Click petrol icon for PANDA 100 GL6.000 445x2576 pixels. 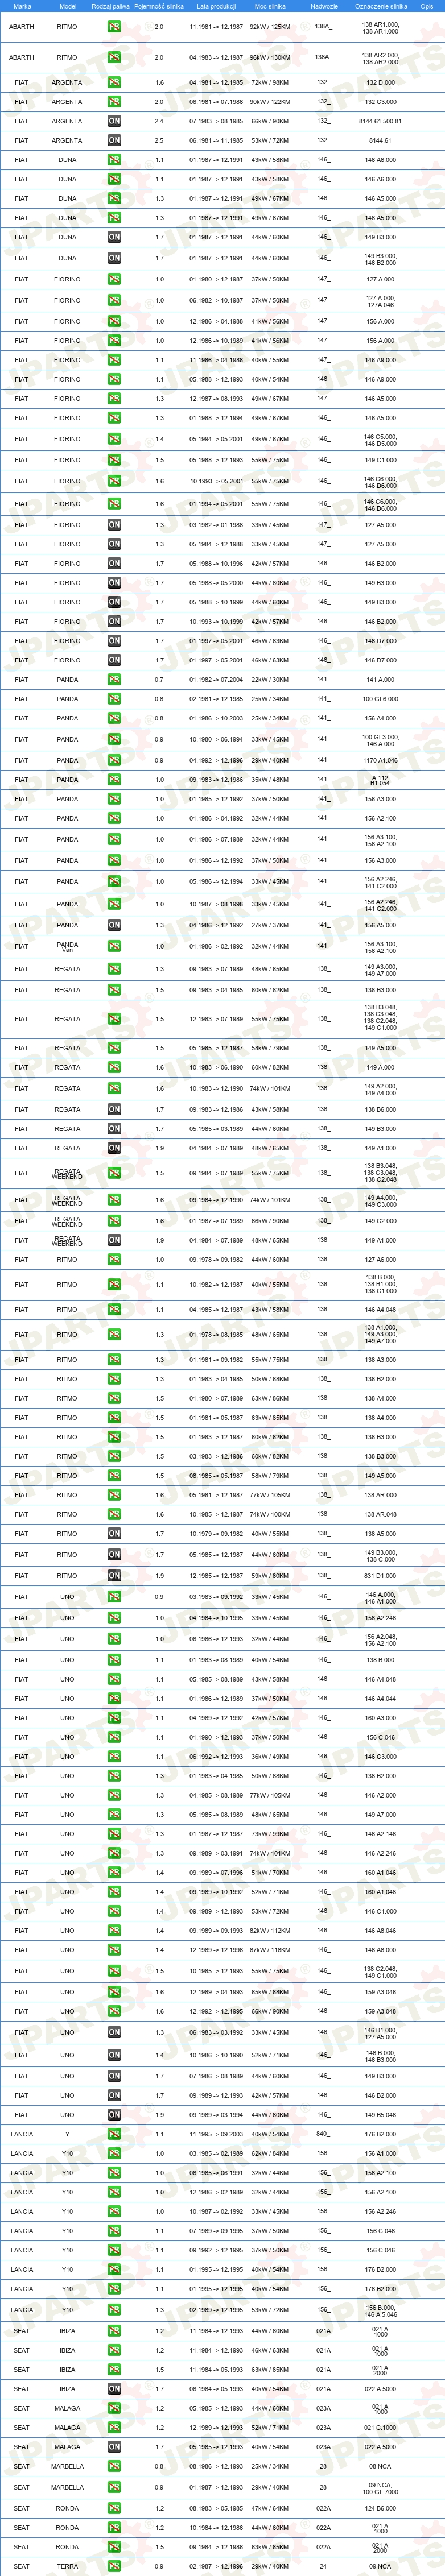coord(114,699)
